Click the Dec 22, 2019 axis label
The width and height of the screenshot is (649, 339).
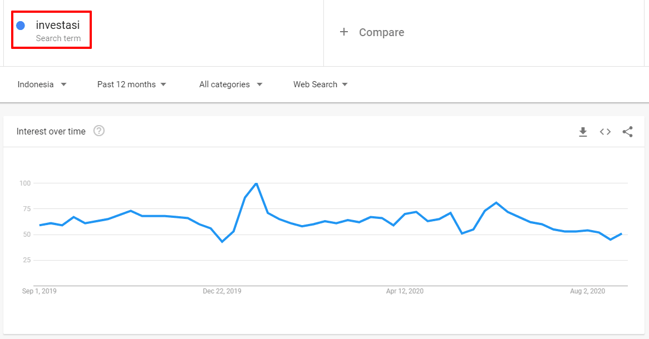tap(222, 291)
